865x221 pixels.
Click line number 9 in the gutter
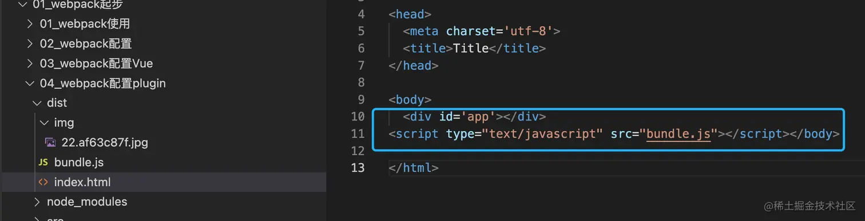click(361, 100)
